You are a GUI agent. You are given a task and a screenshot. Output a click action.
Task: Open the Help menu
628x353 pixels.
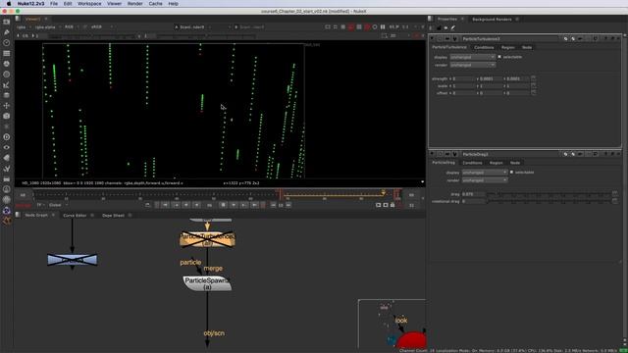173,4
